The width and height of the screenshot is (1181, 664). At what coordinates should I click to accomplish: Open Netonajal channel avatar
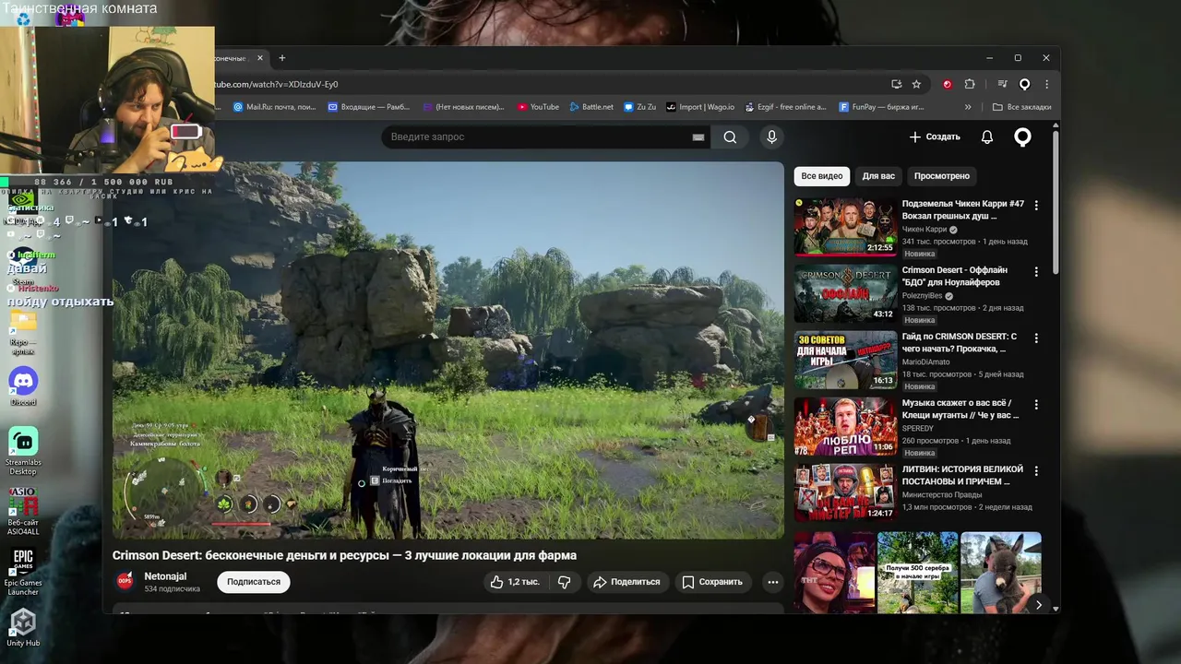pyautogui.click(x=125, y=581)
